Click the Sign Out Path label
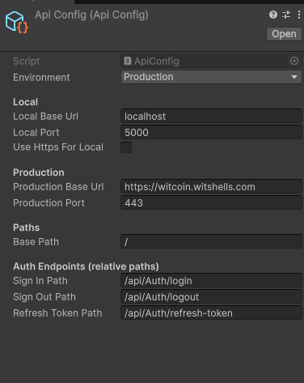304x383 pixels. (44, 297)
